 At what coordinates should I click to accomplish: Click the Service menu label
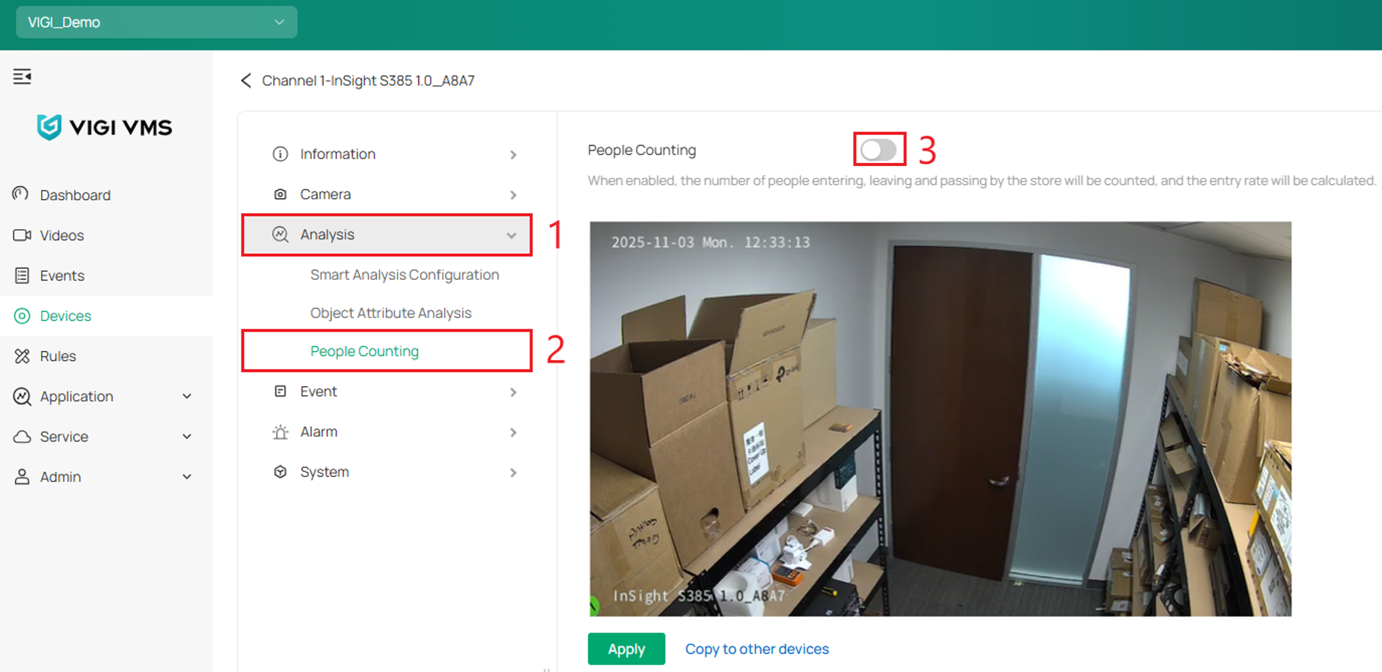point(64,436)
